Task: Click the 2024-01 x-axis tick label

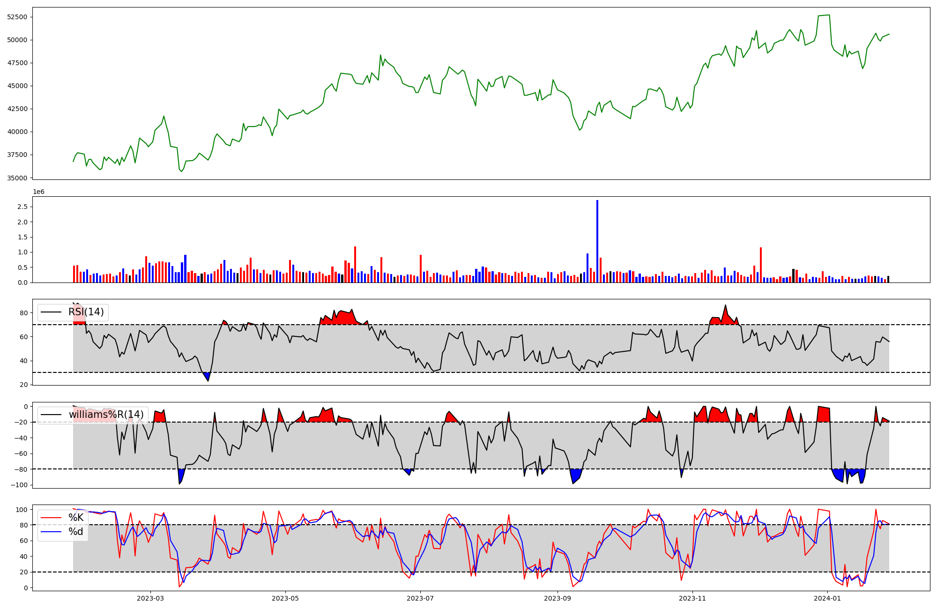Action: tap(827, 598)
